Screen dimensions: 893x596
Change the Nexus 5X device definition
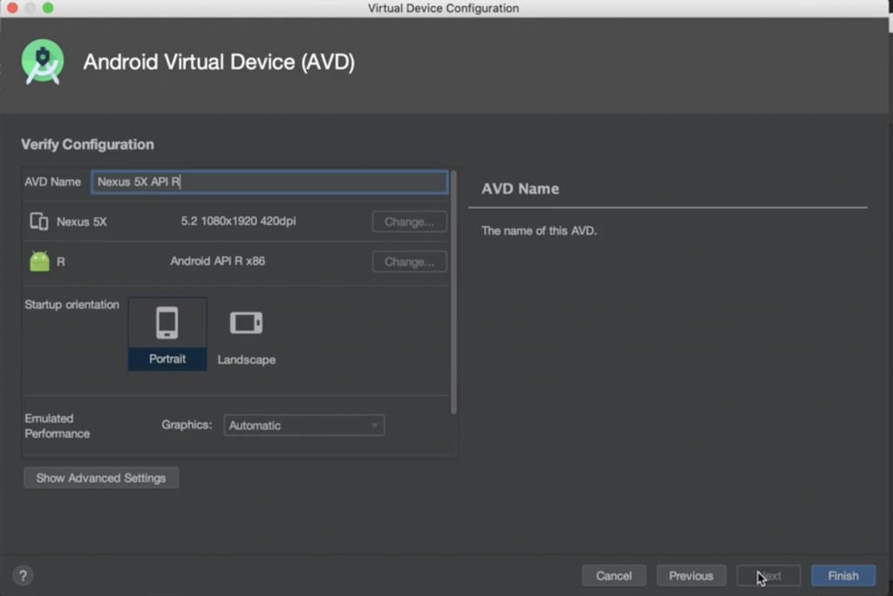click(x=410, y=222)
